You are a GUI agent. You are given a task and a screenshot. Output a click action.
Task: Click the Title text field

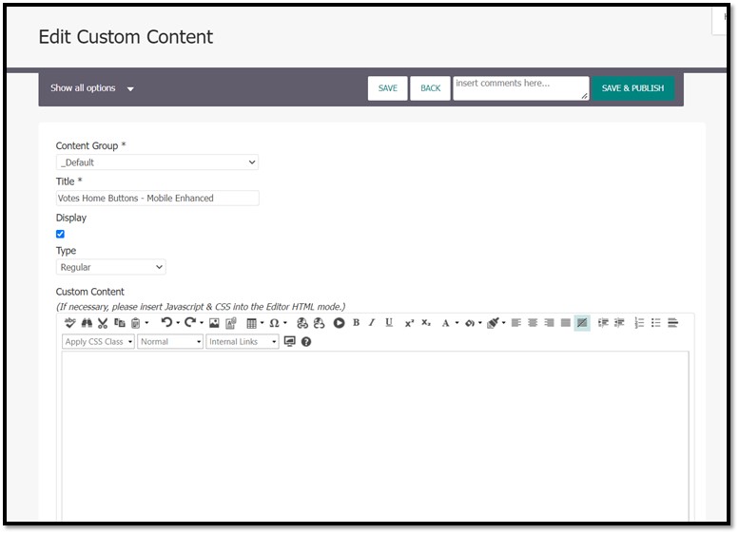pyautogui.click(x=157, y=199)
